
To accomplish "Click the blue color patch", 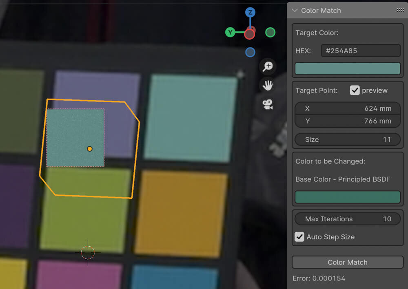I will [x=174, y=277].
